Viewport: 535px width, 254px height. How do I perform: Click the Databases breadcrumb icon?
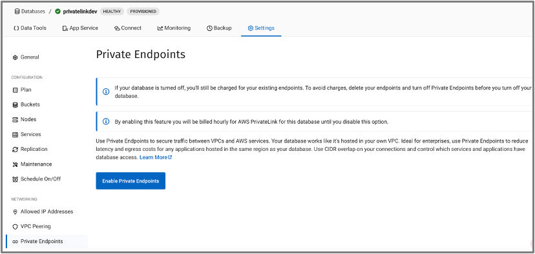pos(17,12)
